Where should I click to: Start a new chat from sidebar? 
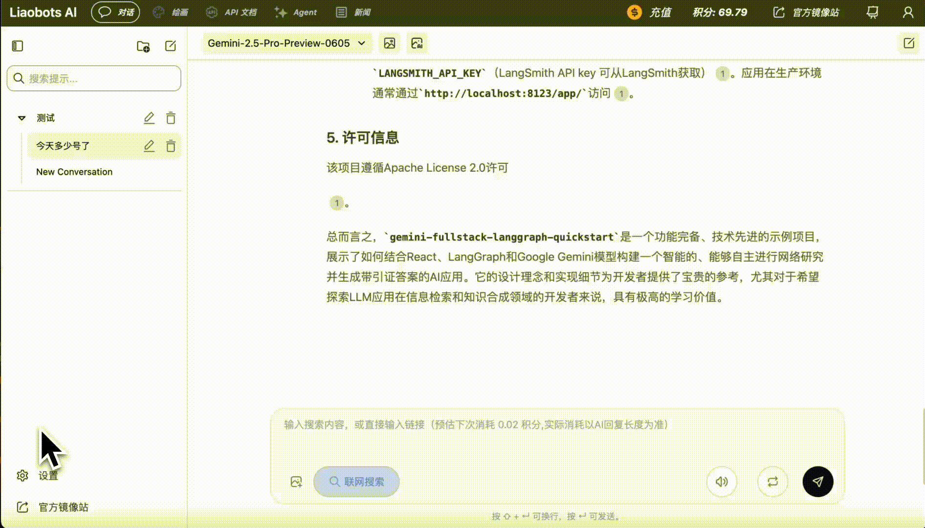[x=171, y=46]
